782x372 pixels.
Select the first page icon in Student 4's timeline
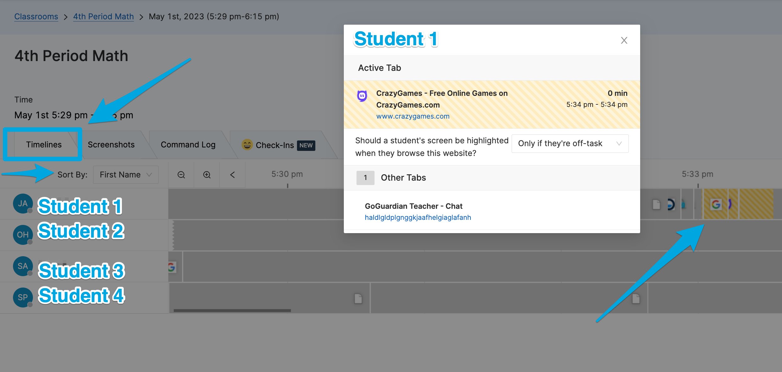tap(358, 298)
